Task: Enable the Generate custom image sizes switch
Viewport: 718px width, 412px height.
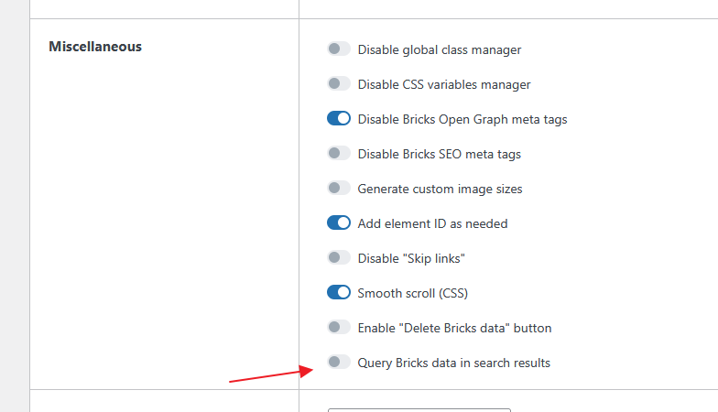Action: tap(339, 188)
